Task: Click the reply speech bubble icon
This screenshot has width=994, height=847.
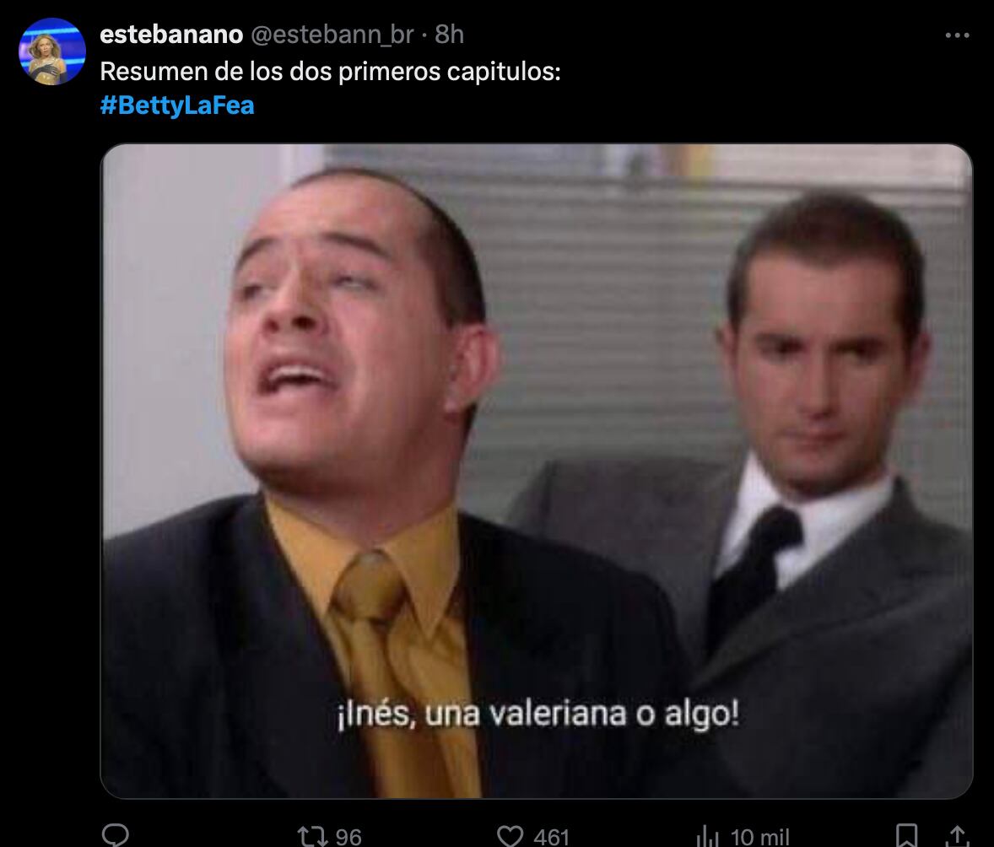Action: [116, 835]
